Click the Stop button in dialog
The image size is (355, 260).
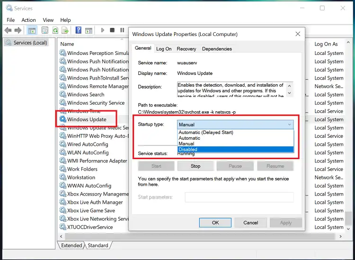(195, 166)
